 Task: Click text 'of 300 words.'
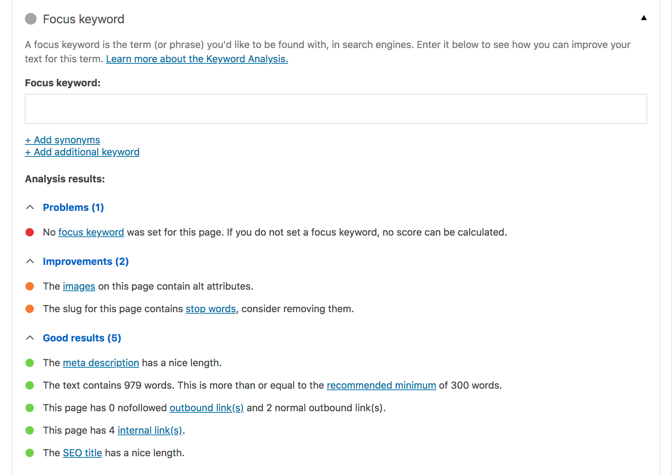[x=470, y=385]
